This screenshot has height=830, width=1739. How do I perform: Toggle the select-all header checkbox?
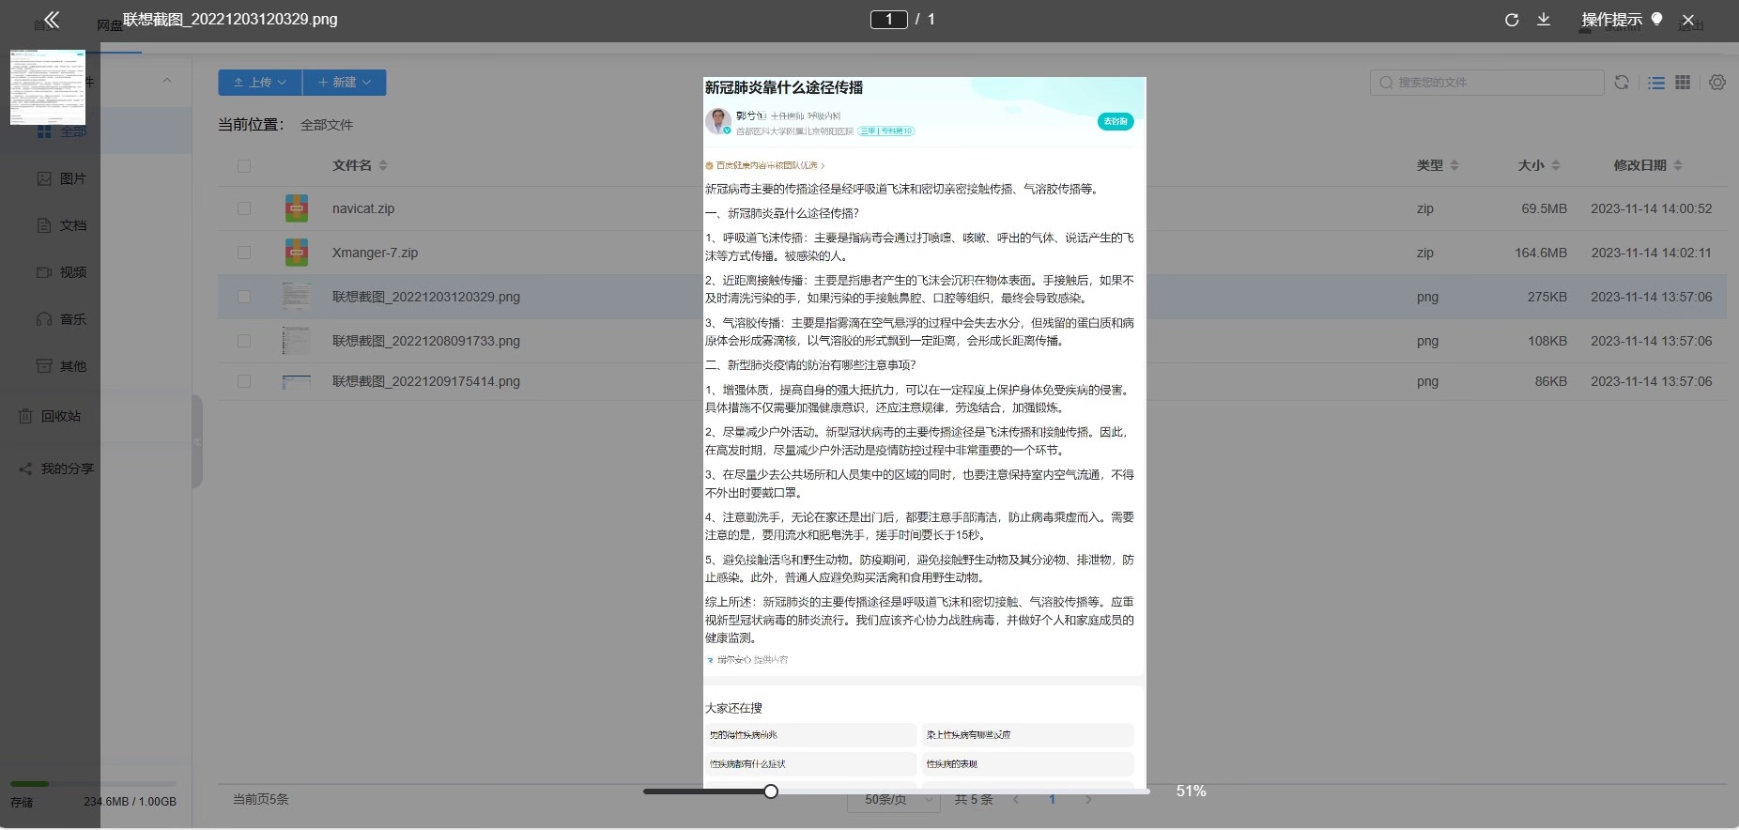pos(244,166)
